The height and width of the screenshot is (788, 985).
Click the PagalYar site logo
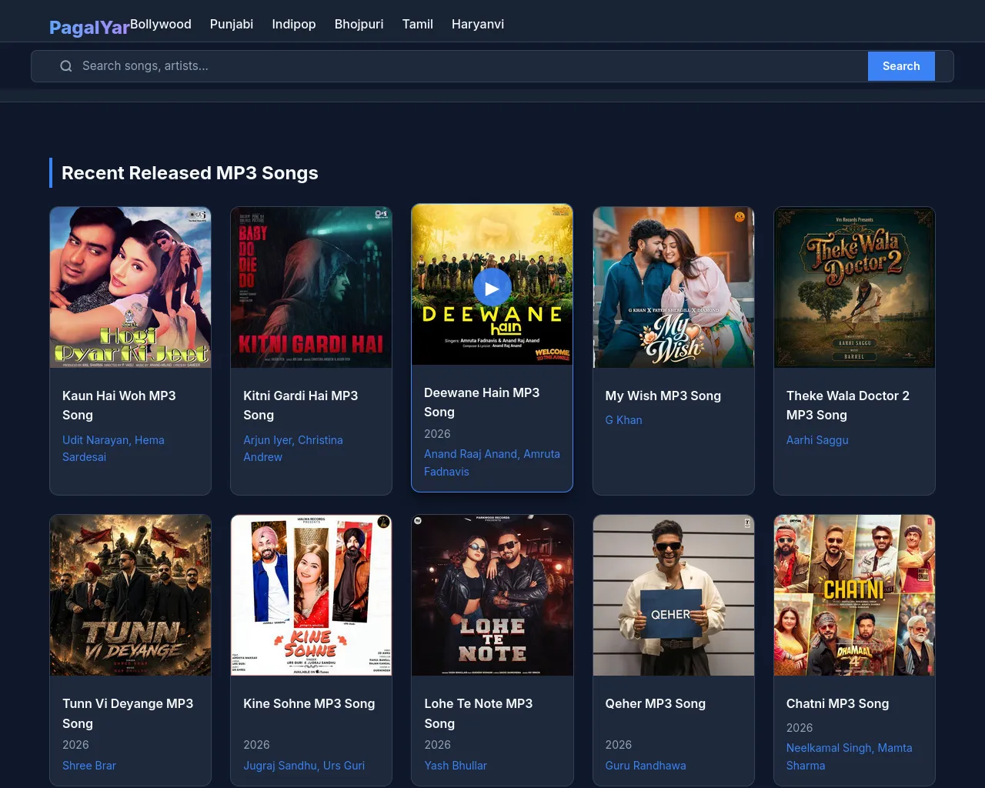(x=89, y=28)
